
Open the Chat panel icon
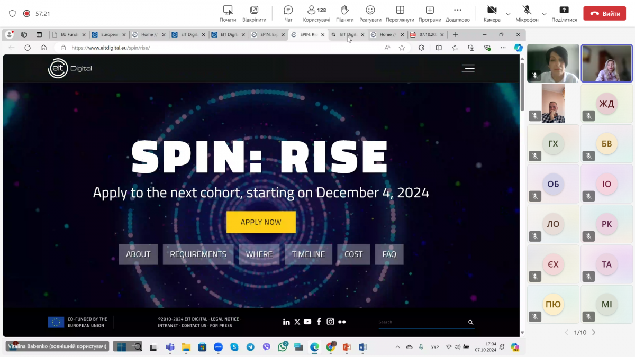288,10
